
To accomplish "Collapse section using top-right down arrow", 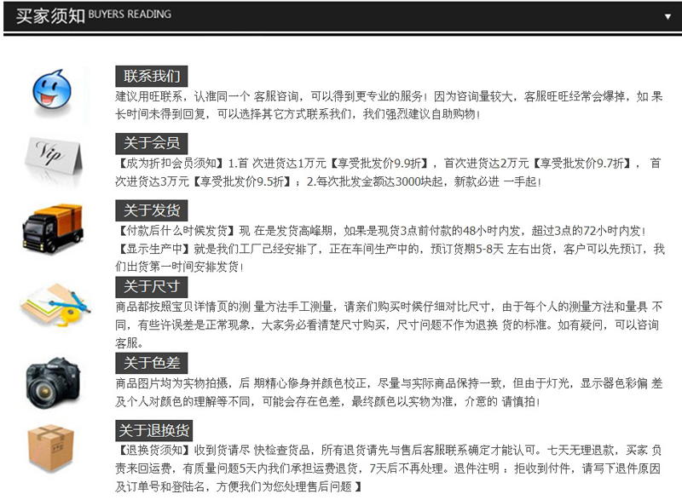I will (668, 16).
